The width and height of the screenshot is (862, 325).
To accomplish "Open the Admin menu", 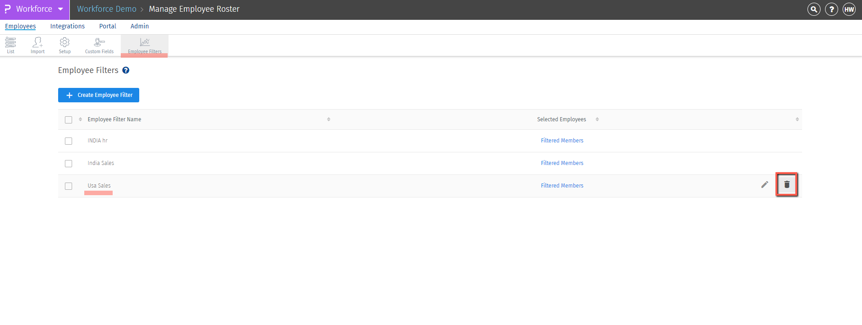I will (140, 26).
